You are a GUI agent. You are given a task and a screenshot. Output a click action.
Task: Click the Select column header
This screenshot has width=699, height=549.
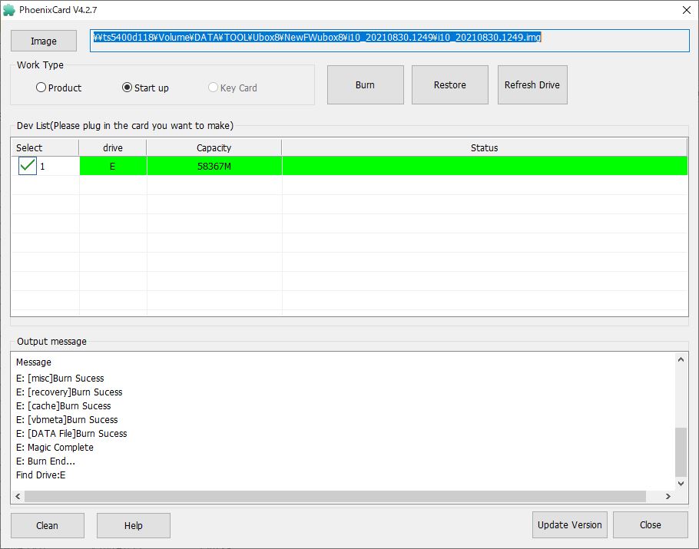coord(45,148)
